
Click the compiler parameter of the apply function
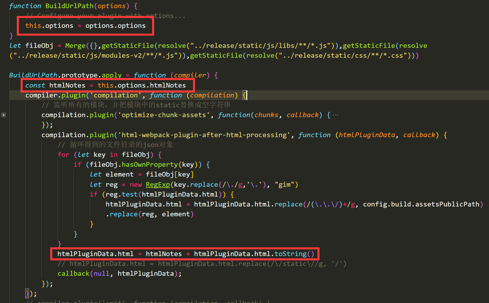pos(190,75)
